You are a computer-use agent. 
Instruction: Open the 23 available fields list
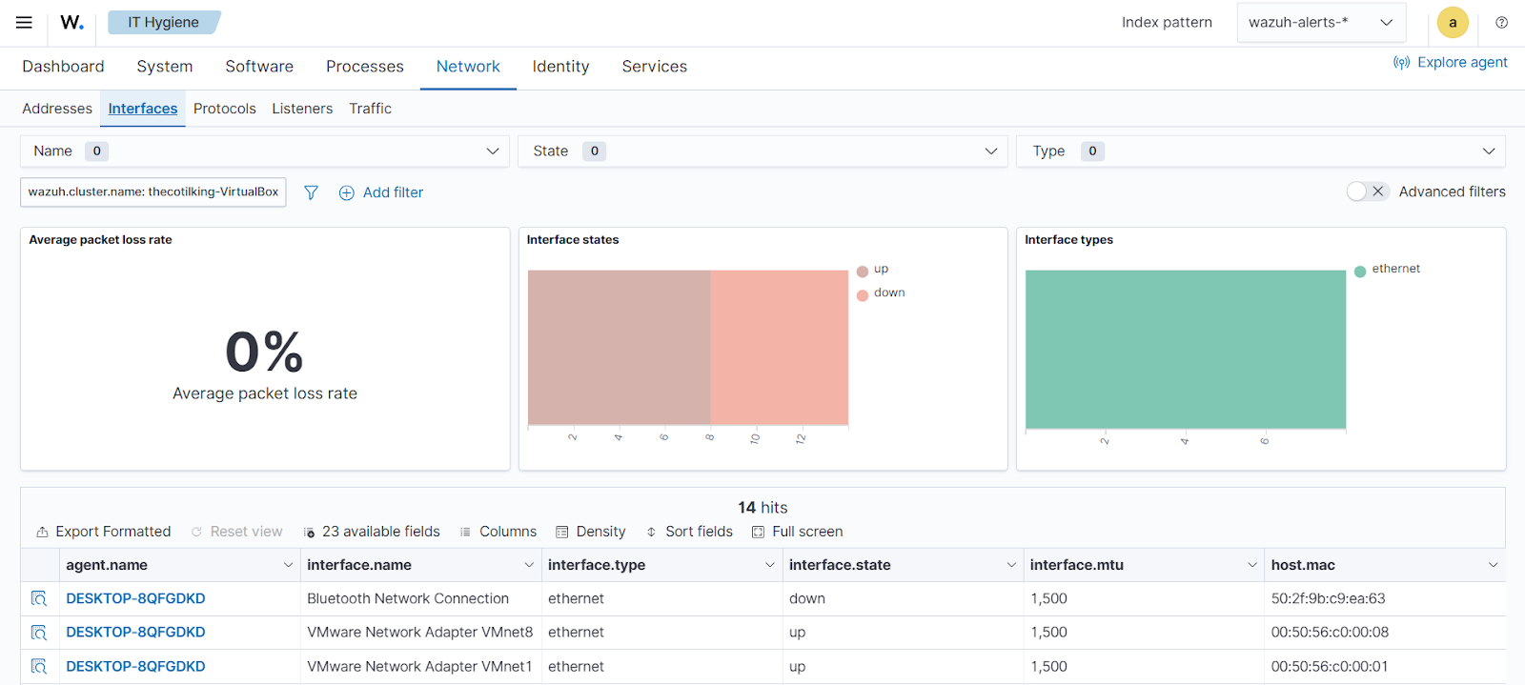tap(372, 532)
